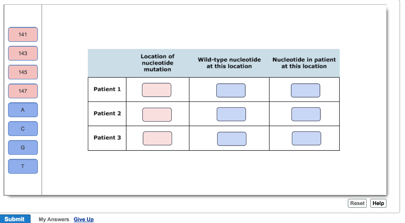Choose the 147 location tile
405x223 pixels.
(23, 91)
